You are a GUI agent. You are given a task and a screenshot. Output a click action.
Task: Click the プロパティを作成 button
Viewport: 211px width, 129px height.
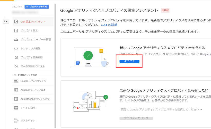click(33, 7)
